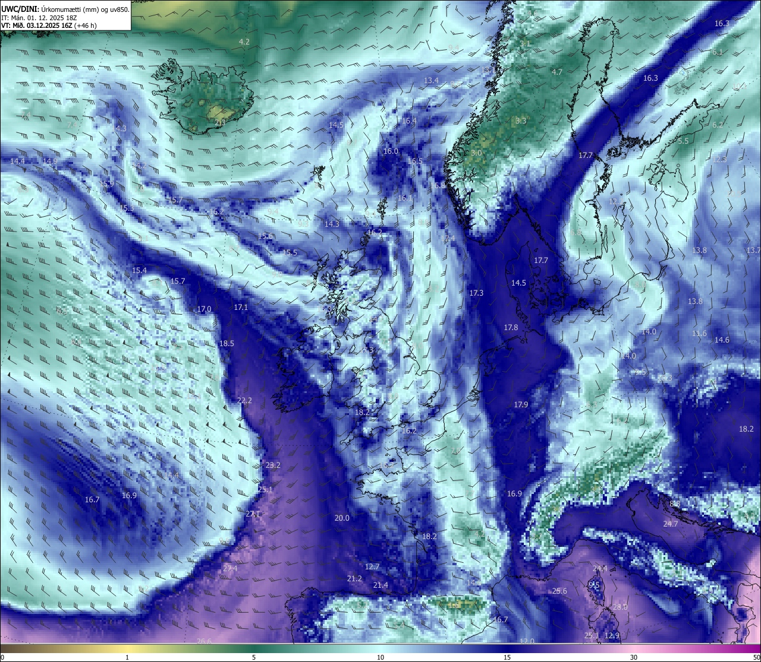Viewport: 761px width, 662px height.
Task: Click the 17.8 value
Action: pyautogui.click(x=511, y=327)
